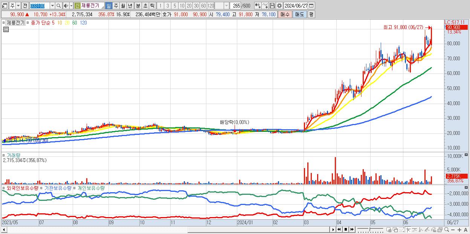This screenshot has width=470, height=234.
Task: Focus the stock code field 033100
Action: click(39, 6)
